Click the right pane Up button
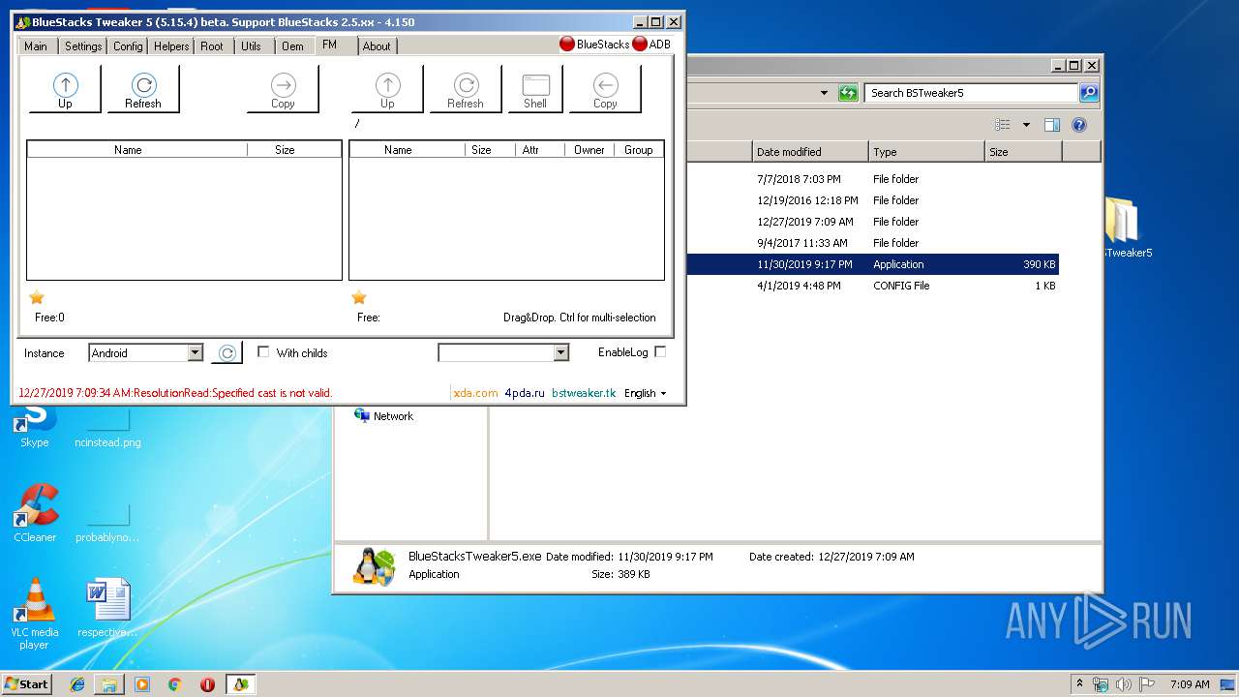This screenshot has width=1239, height=697. click(x=387, y=89)
